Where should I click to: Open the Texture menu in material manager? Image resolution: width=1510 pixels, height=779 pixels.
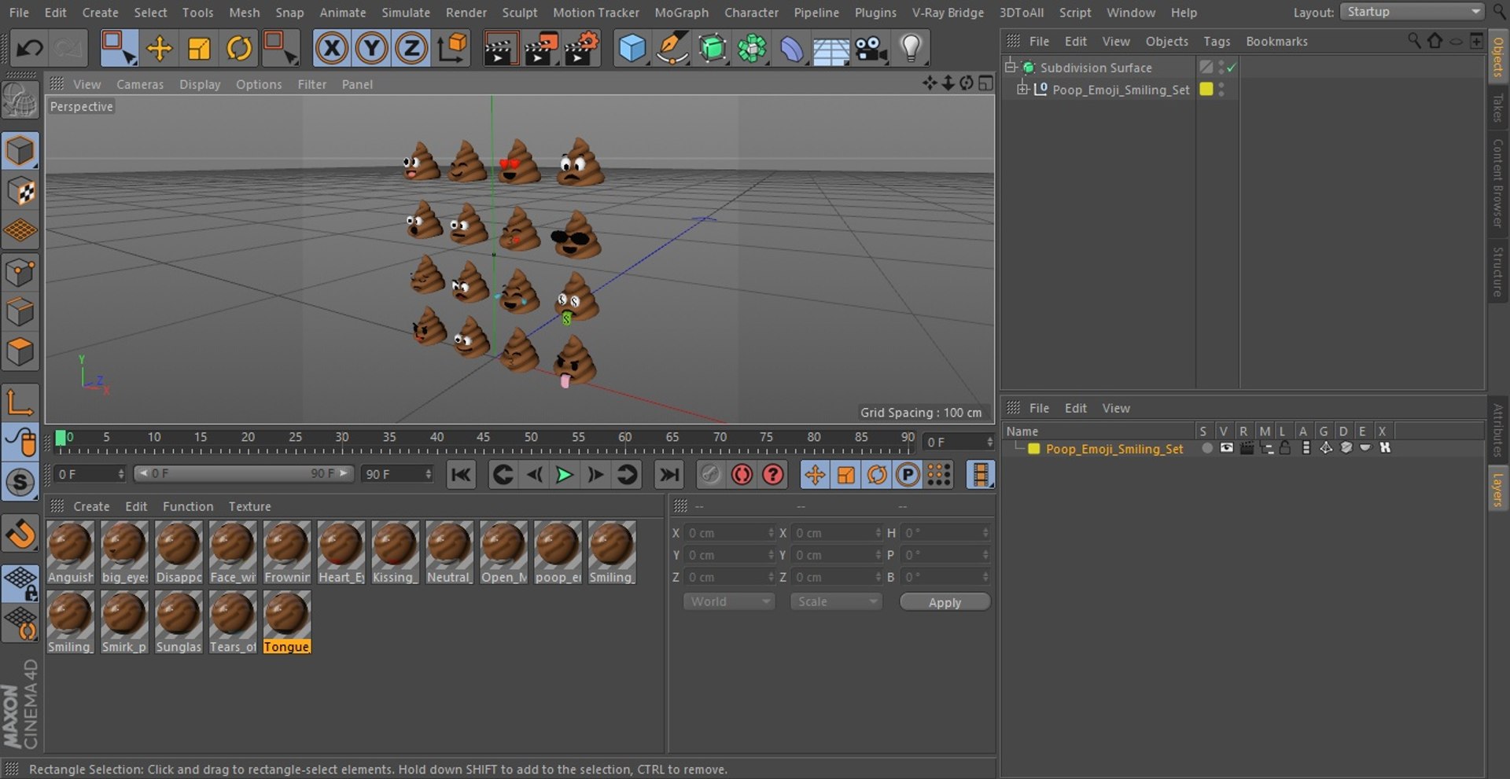[249, 506]
